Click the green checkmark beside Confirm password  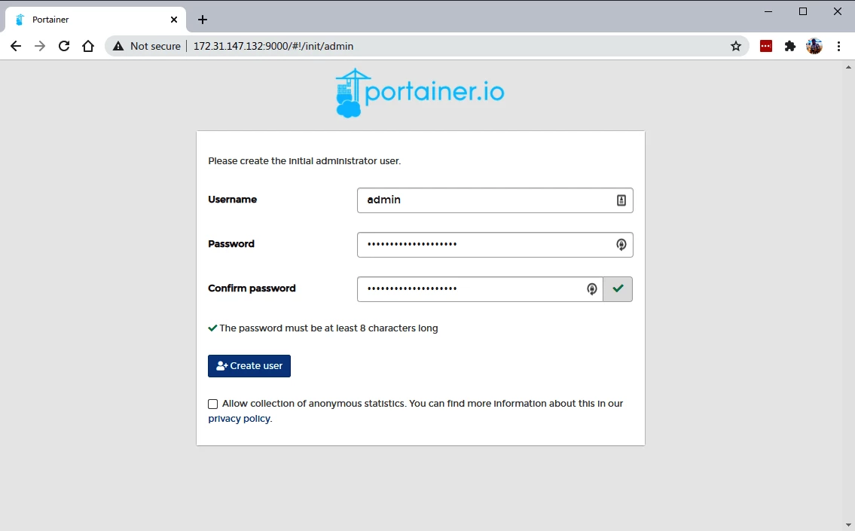[618, 289]
